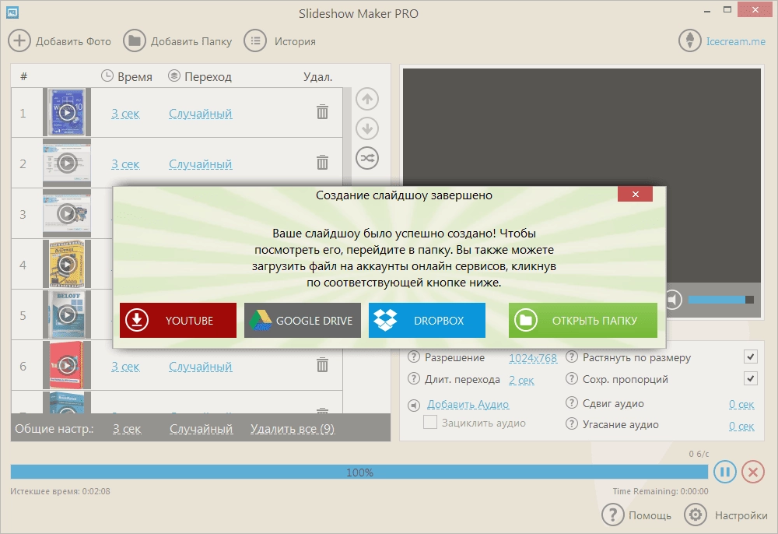Click help icon next to Растянуть по размеру

[x=572, y=357]
